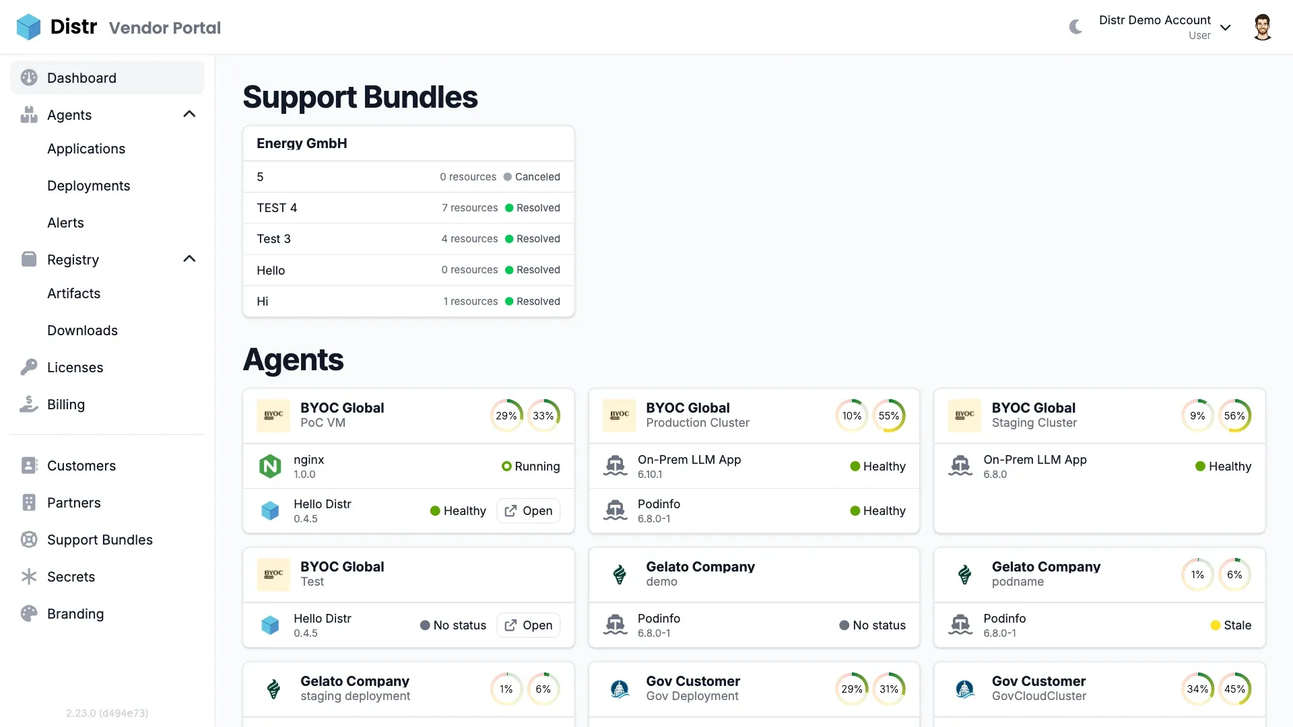
Task: Click the Billing hand-coin icon
Action: point(29,404)
